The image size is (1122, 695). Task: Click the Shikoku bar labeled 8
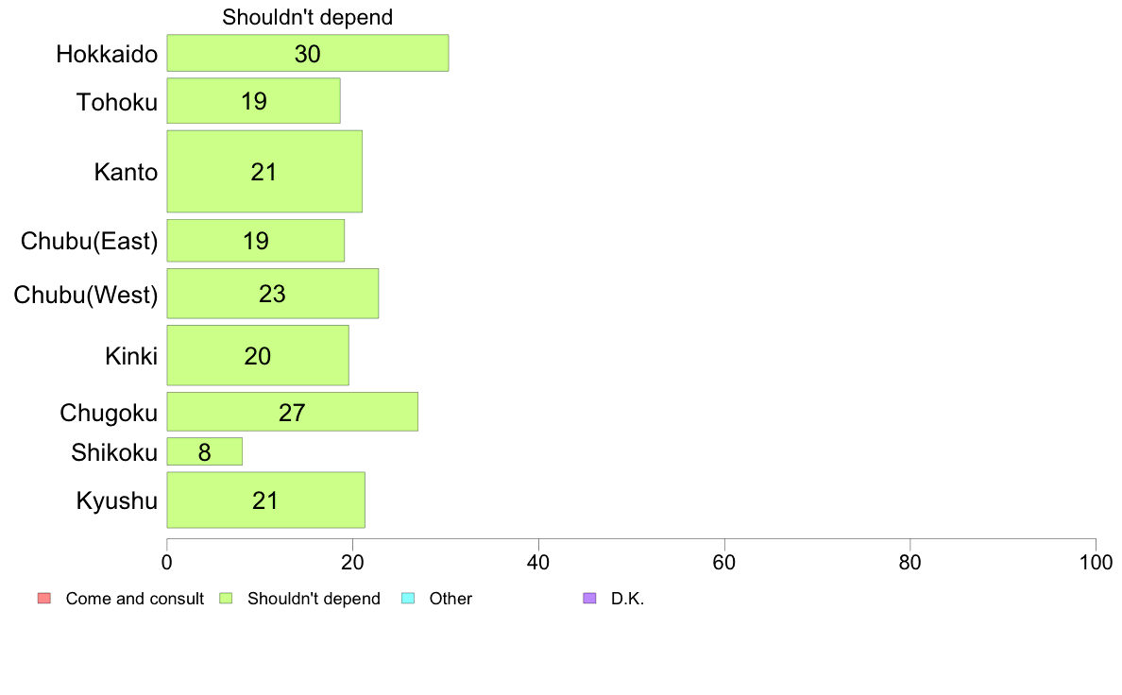pos(205,451)
